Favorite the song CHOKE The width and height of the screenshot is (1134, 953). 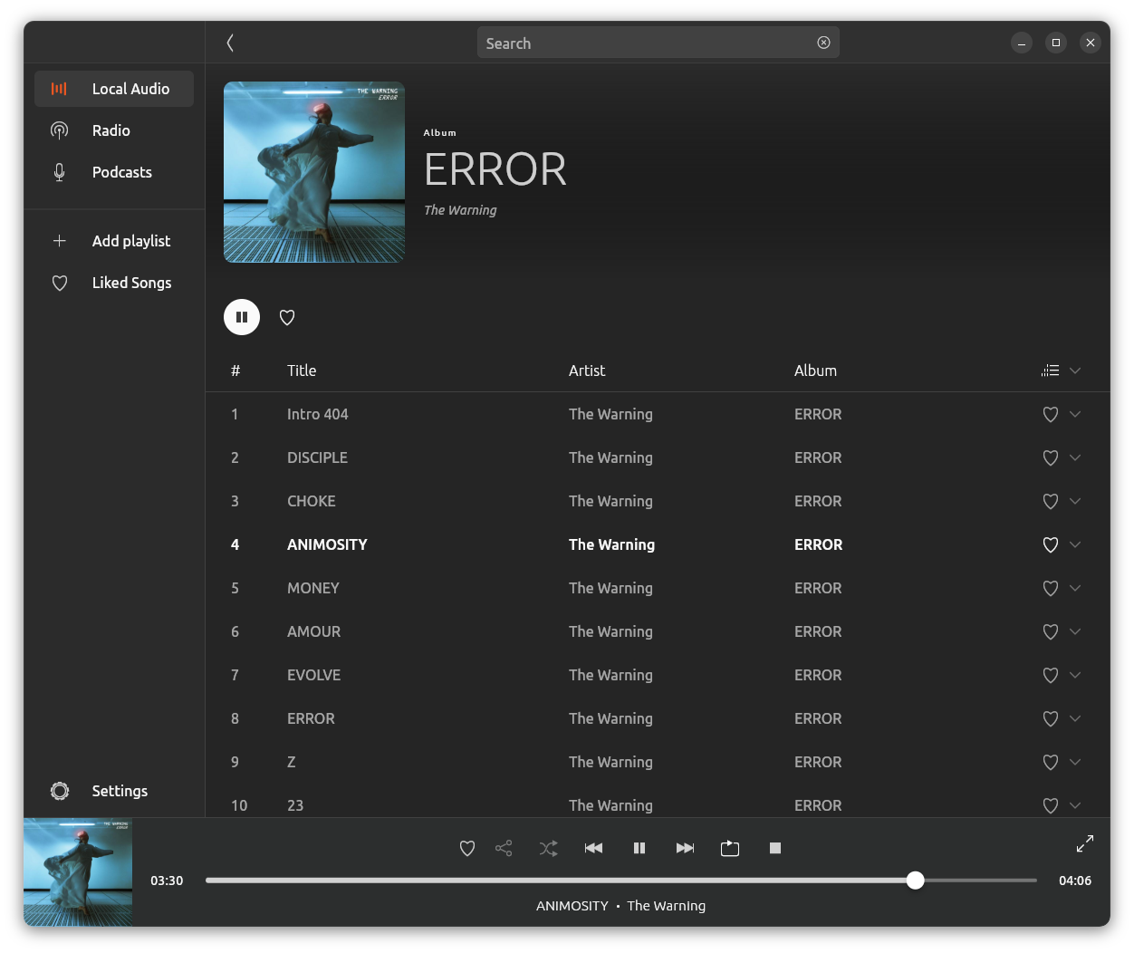(1050, 501)
